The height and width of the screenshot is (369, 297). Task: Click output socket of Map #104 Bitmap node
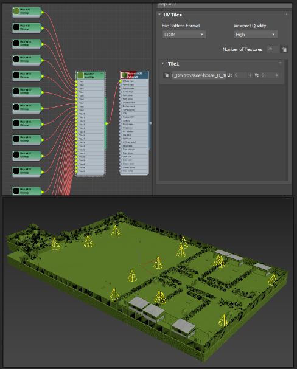click(x=43, y=108)
